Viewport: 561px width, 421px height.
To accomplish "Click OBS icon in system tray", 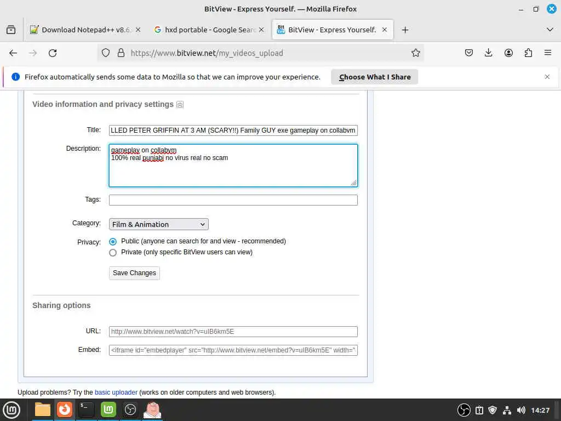I will [463, 410].
